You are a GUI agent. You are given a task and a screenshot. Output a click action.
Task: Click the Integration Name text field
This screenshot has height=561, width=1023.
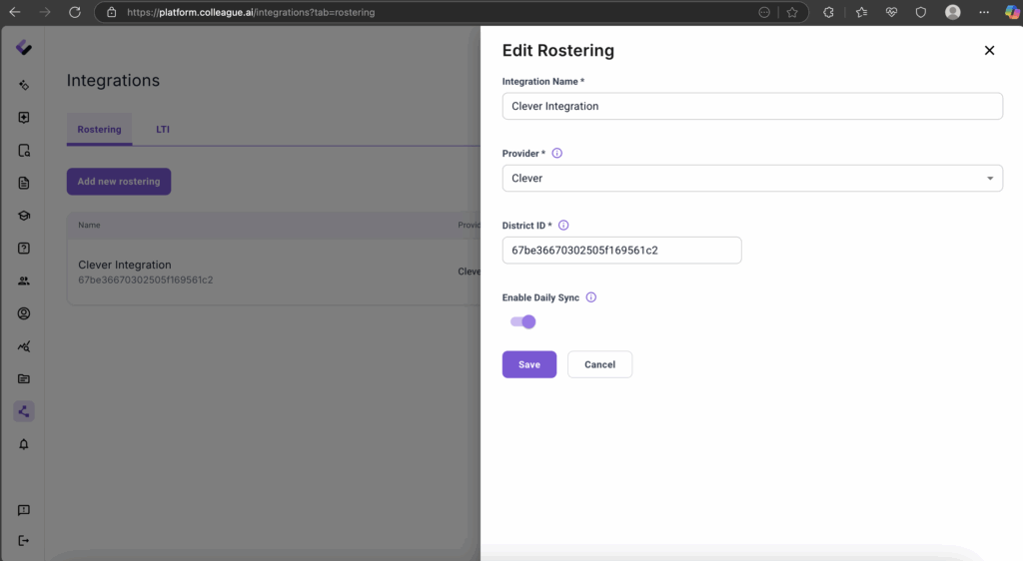[751, 106]
